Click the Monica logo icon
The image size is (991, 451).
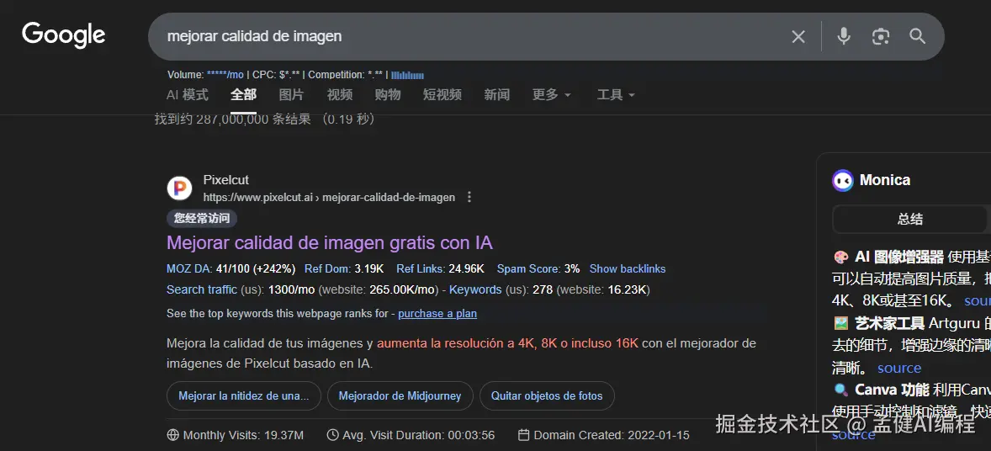842,180
